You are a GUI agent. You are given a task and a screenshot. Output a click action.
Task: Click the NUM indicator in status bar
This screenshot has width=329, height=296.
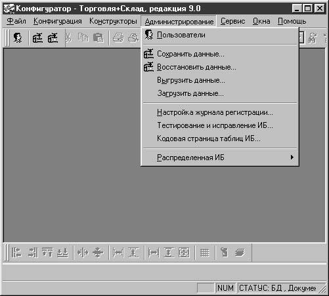coord(225,288)
